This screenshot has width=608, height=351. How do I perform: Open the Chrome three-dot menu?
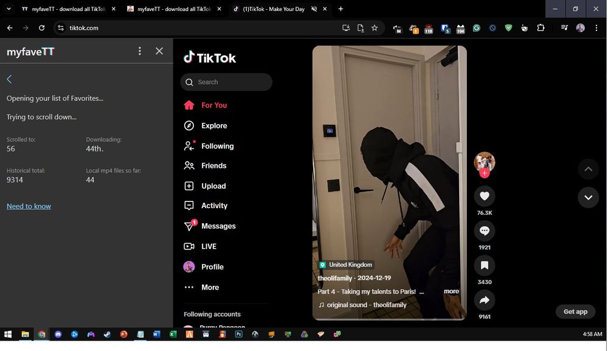point(596,28)
